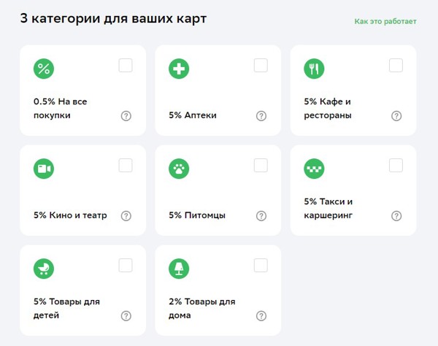
Task: Show help for Такси и каршеринг
Action: 396,215
